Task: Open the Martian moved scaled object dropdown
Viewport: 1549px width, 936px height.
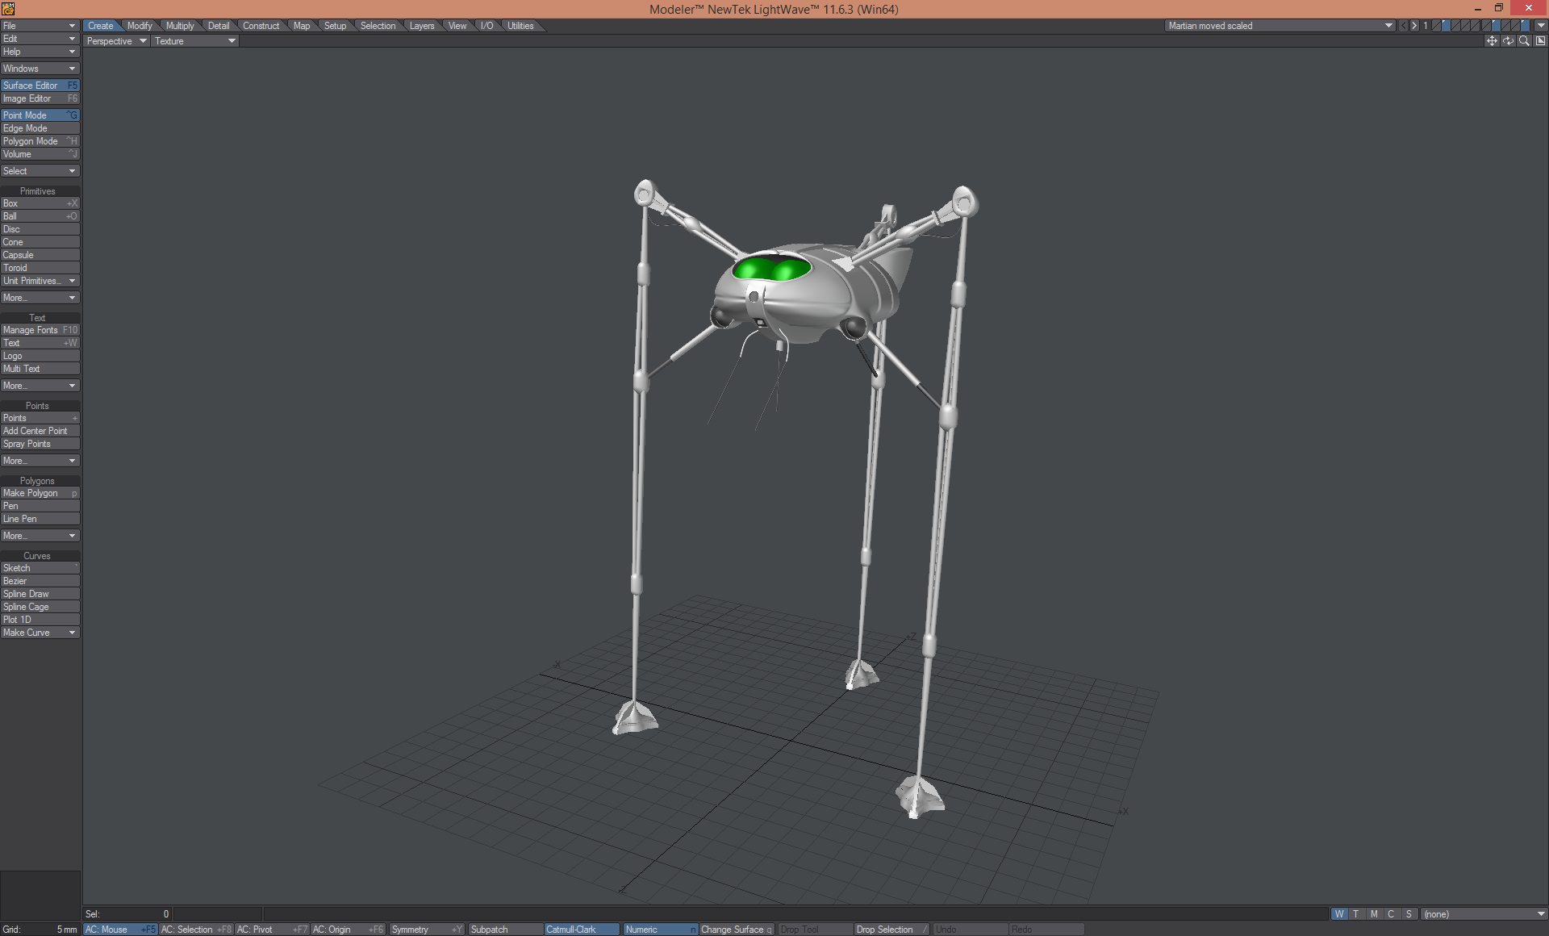Action: 1280,26
